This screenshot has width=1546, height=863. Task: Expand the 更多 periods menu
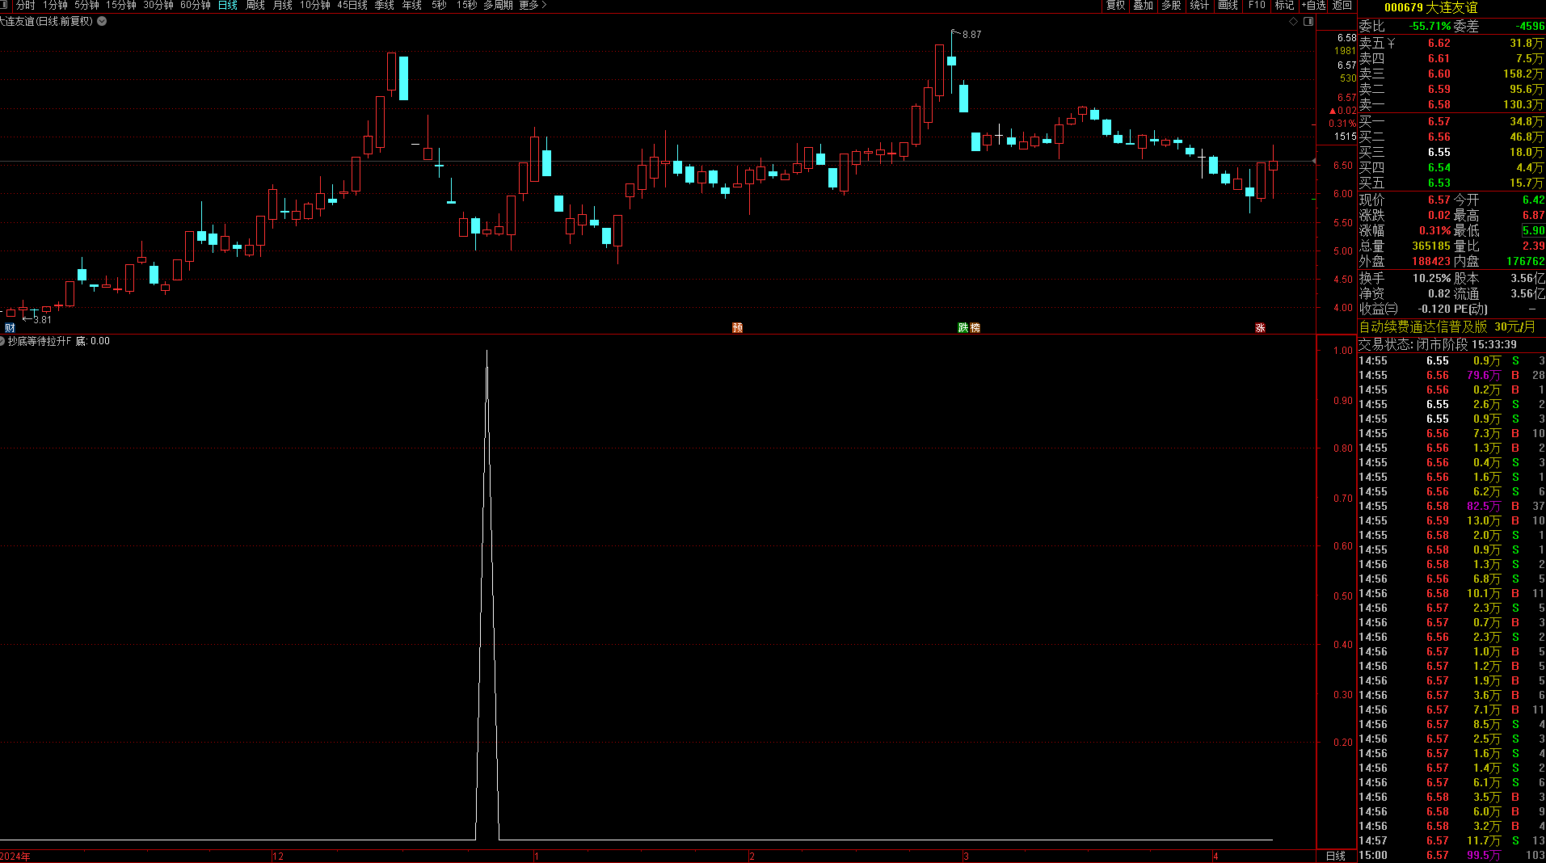coord(533,5)
